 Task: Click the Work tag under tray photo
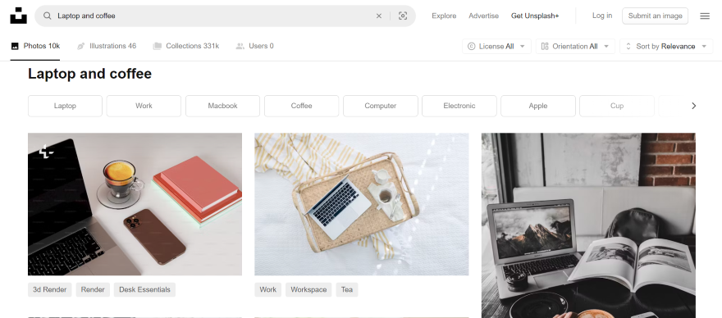tap(268, 289)
